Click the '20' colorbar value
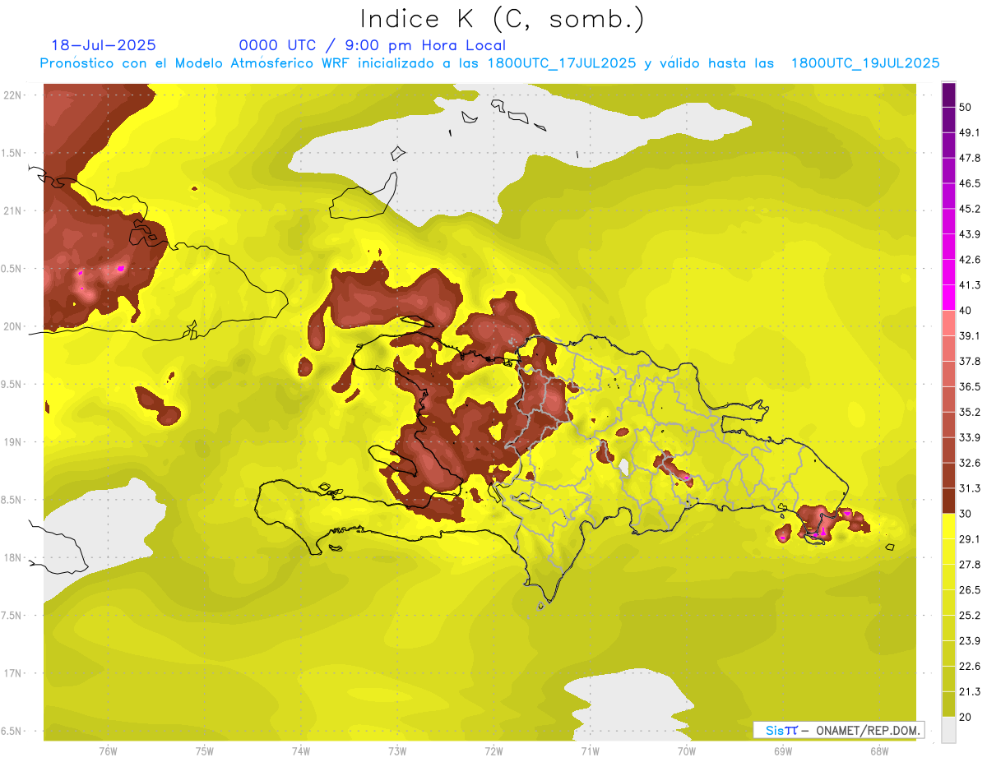Screen dimensions: 987x762 point(966,717)
